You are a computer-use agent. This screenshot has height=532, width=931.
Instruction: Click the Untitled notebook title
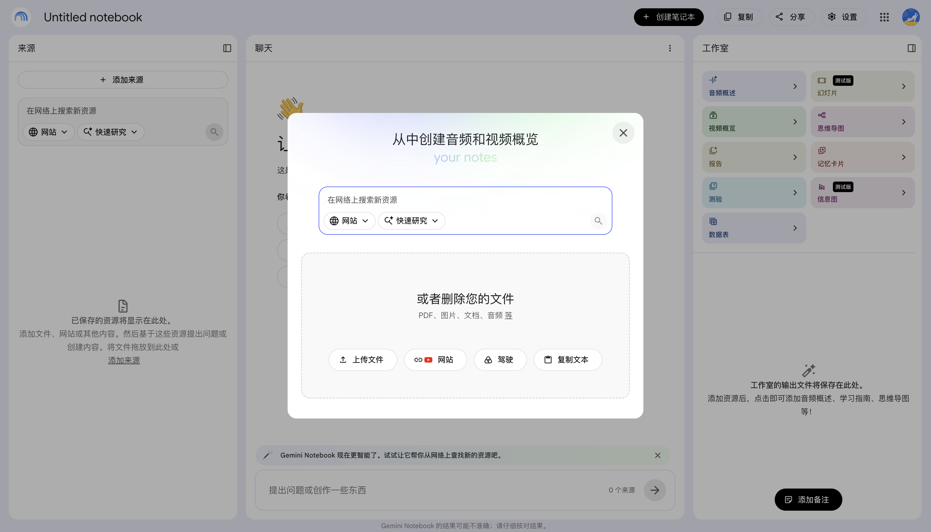click(x=93, y=17)
